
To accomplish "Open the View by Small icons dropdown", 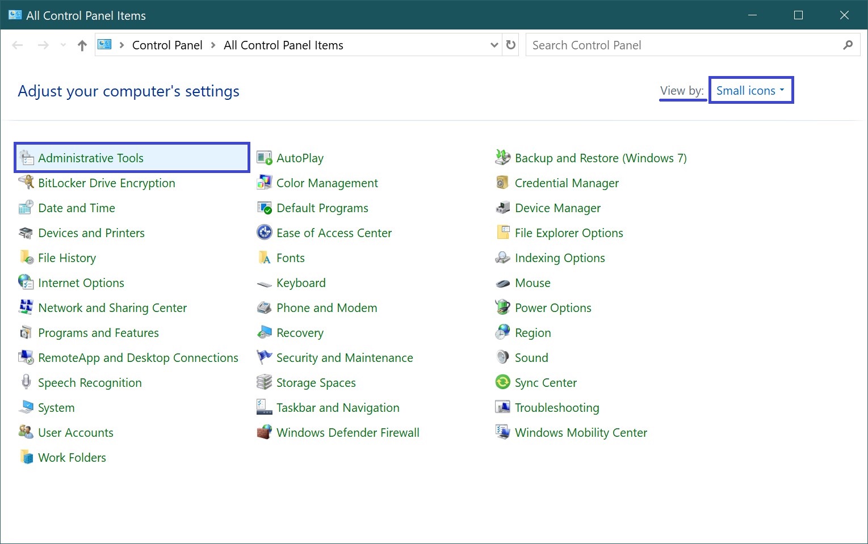I will coord(750,90).
